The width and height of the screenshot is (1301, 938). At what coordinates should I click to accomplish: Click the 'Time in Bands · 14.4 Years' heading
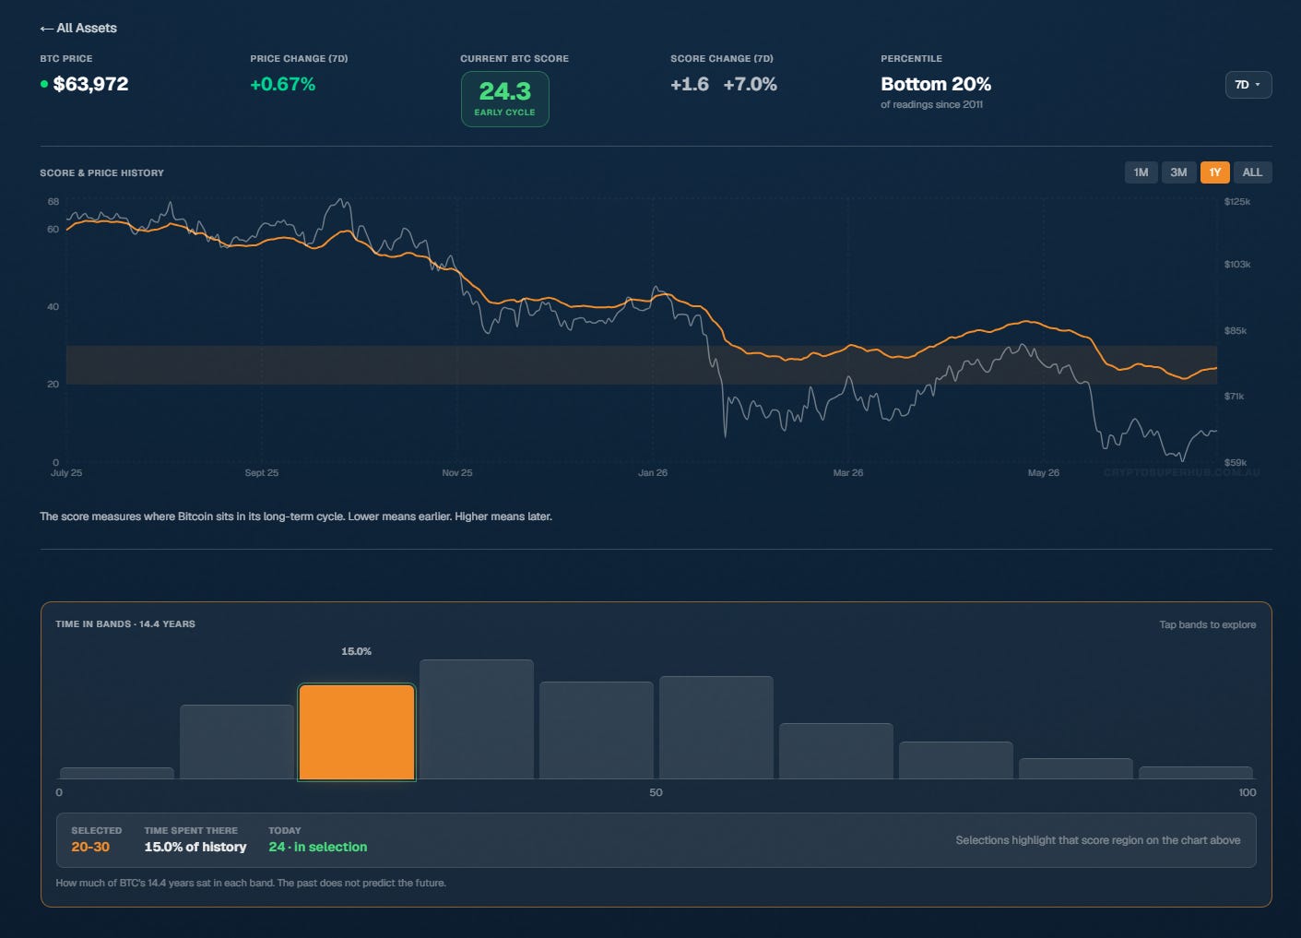[125, 623]
